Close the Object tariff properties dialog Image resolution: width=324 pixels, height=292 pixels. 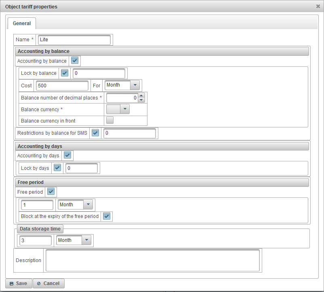318,6
